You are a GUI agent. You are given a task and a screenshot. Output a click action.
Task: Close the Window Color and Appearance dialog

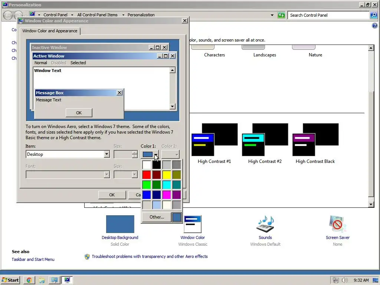(x=185, y=21)
